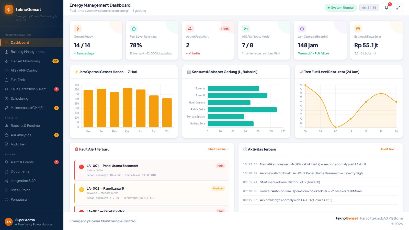This screenshot has width=409, height=230.
Task: Click Lihat Semua link
Action: (218, 149)
